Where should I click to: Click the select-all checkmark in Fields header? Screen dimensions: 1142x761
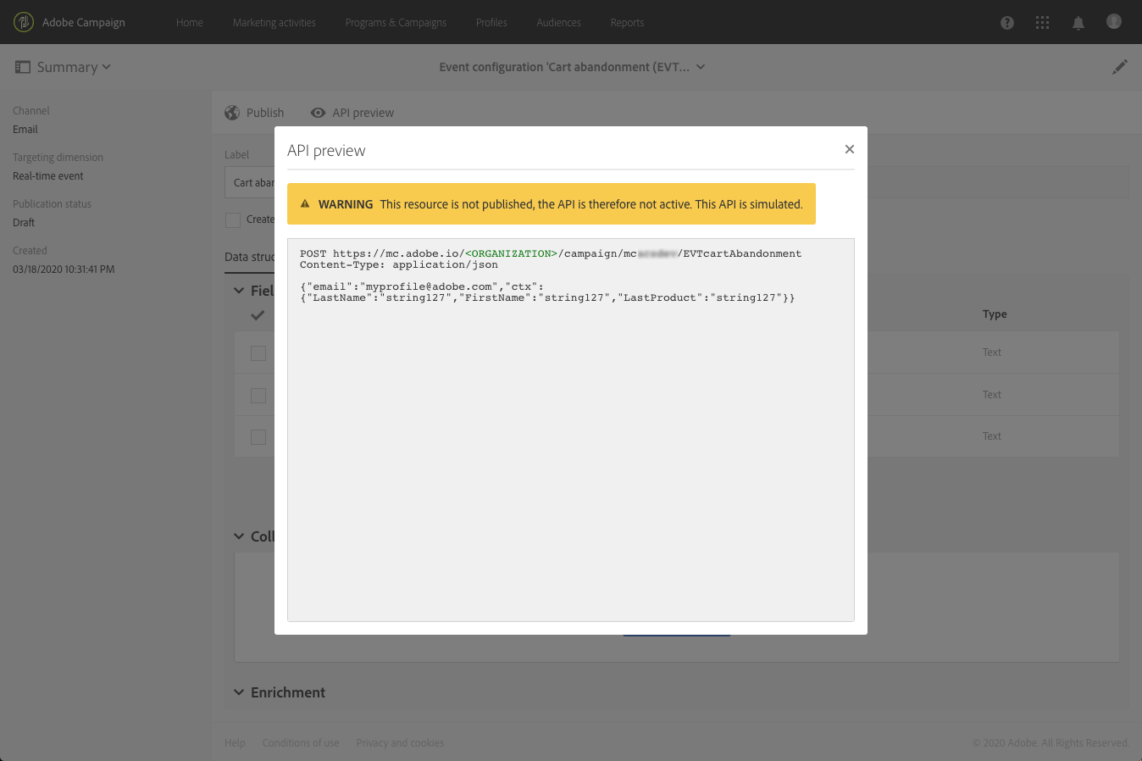[258, 315]
